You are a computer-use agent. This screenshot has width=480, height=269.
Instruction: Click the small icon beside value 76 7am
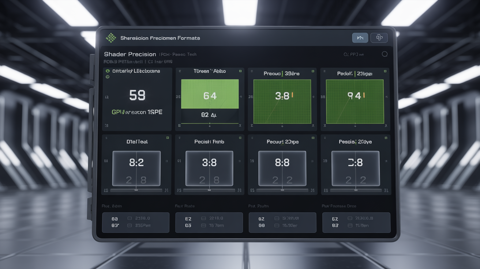pyautogui.click(x=203, y=226)
